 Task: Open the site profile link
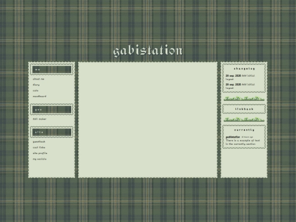tap(40, 153)
